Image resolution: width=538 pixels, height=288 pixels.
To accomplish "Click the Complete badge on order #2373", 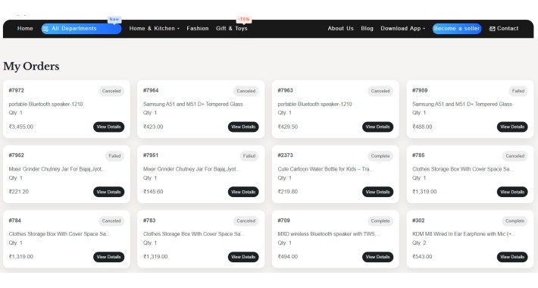I will [x=380, y=156].
